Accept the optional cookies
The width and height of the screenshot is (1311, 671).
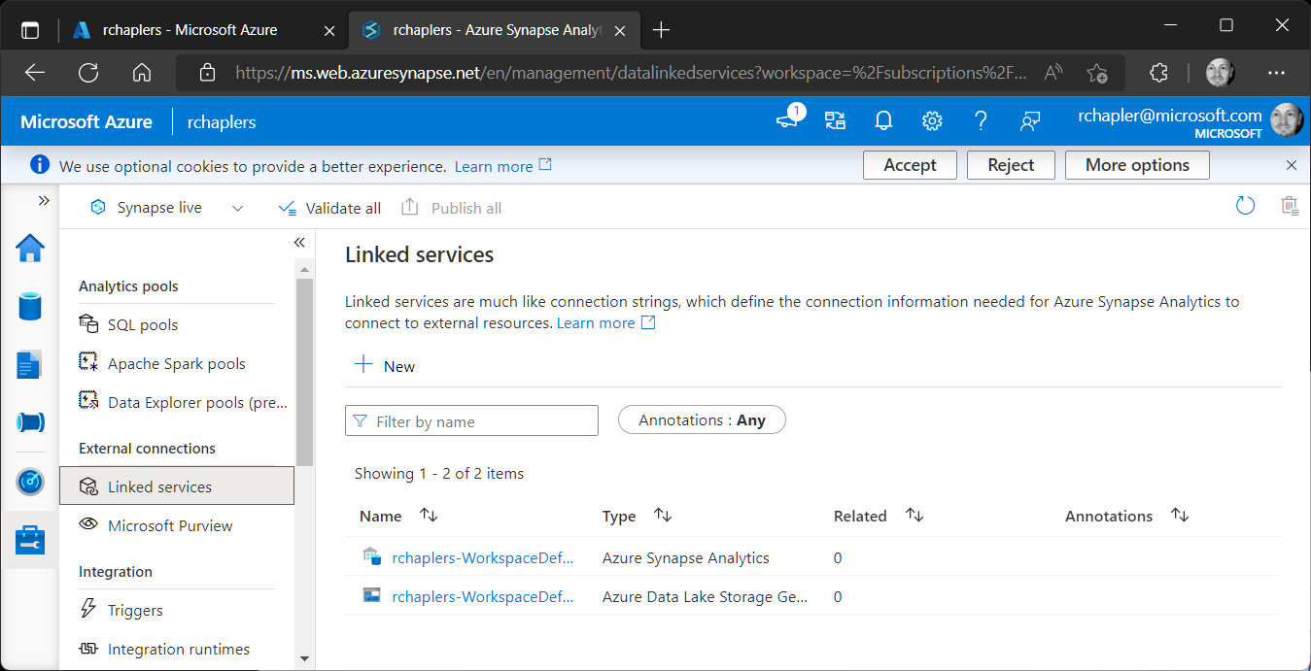click(910, 165)
